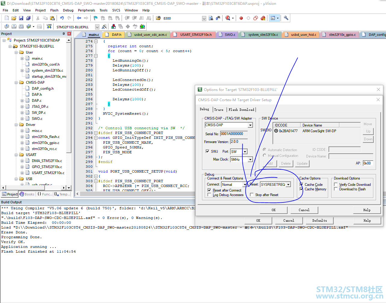Enable Verify Code Download checkbox

[x=336, y=185]
